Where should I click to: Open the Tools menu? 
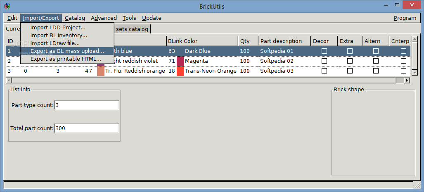(129, 18)
